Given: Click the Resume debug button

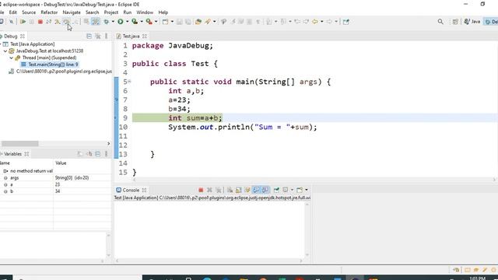Looking at the screenshot, I should [x=23, y=22].
